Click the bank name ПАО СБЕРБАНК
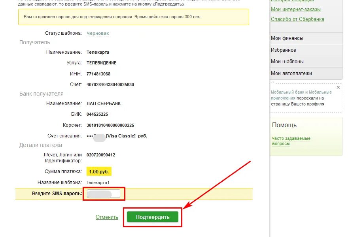348x237 pixels. pos(104,103)
